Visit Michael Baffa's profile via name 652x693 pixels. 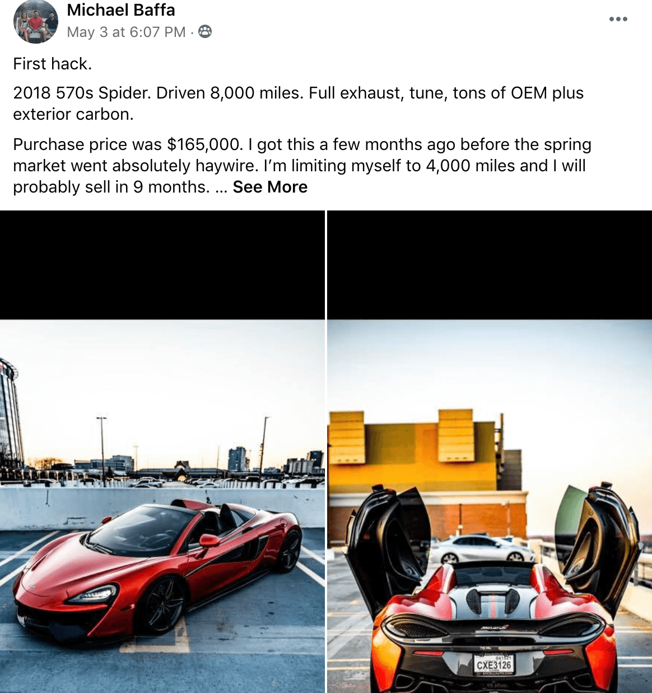tap(121, 10)
